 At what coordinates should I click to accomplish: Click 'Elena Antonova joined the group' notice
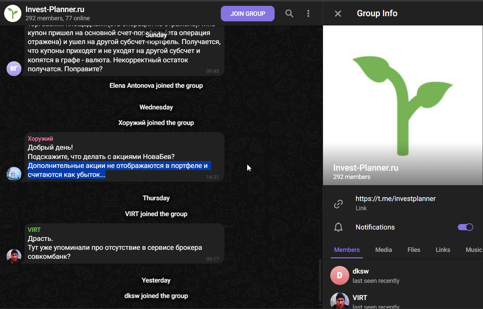[156, 86]
